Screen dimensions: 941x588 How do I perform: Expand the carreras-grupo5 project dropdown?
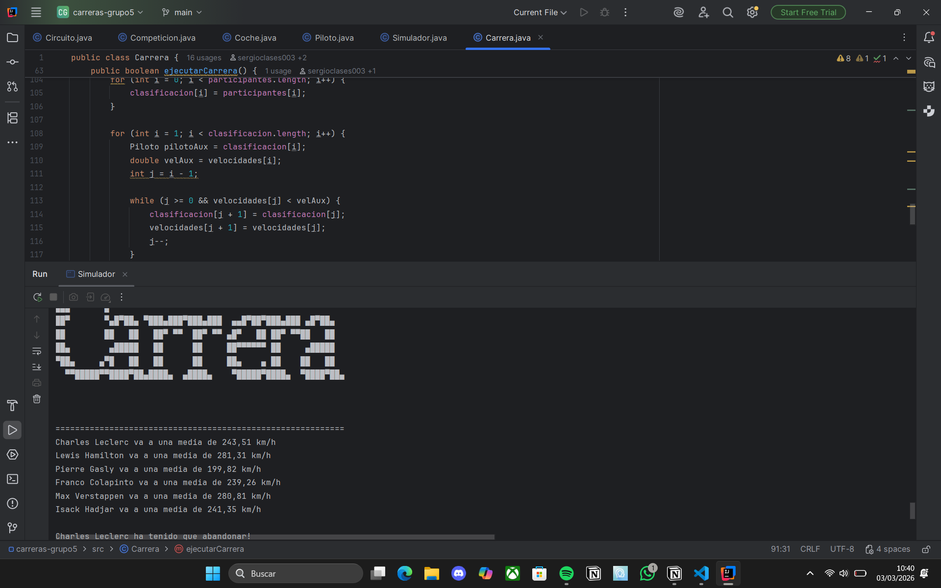click(x=102, y=12)
